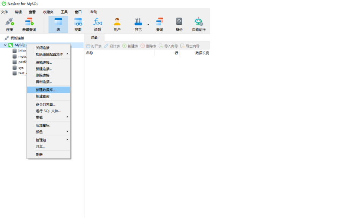Click the 查询 (Query) toolbar icon

click(x=159, y=24)
